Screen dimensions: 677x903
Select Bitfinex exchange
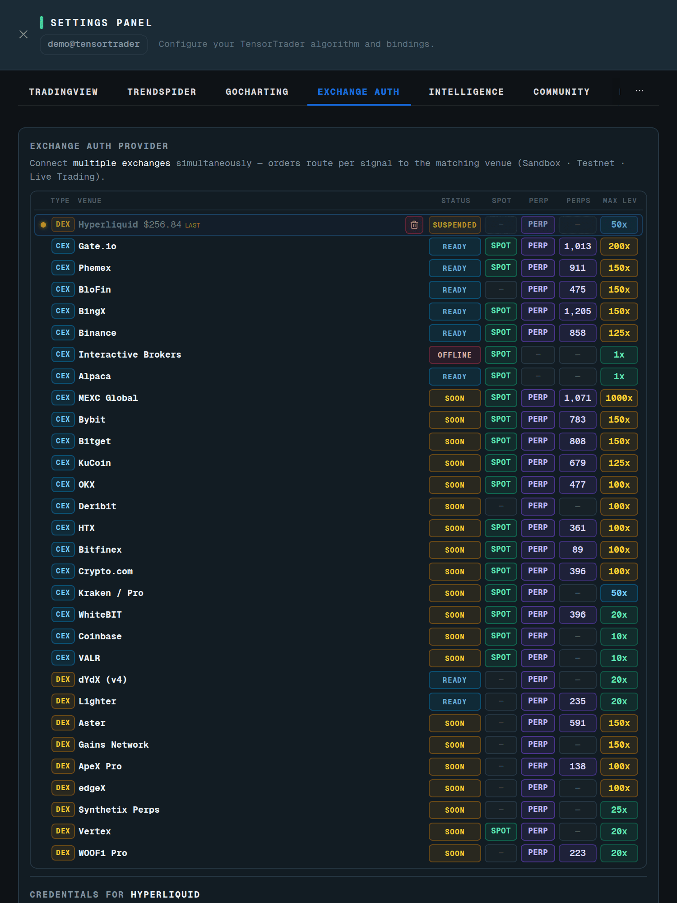coord(338,550)
